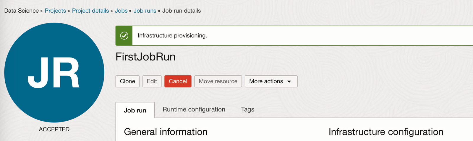473x141 pixels.
Task: Open the Tags tab
Action: 248,109
